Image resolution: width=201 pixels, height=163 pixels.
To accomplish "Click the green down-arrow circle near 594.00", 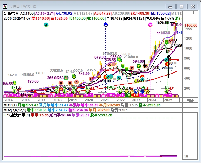I will 139,66.
